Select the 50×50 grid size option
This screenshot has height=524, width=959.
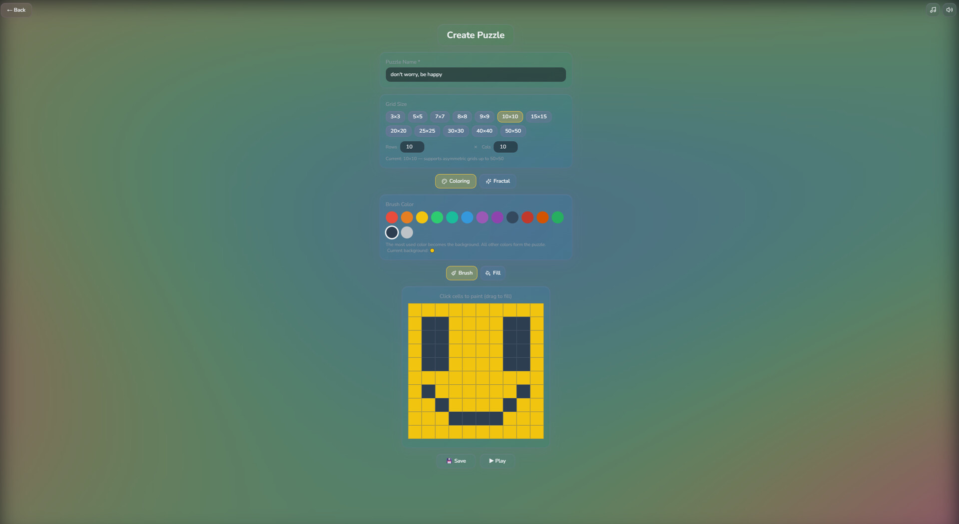512,131
